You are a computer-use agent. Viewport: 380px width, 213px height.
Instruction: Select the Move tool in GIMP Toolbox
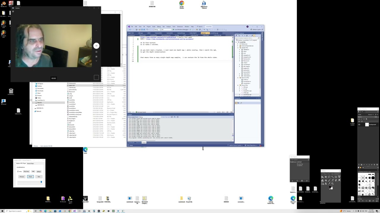pos(322,177)
